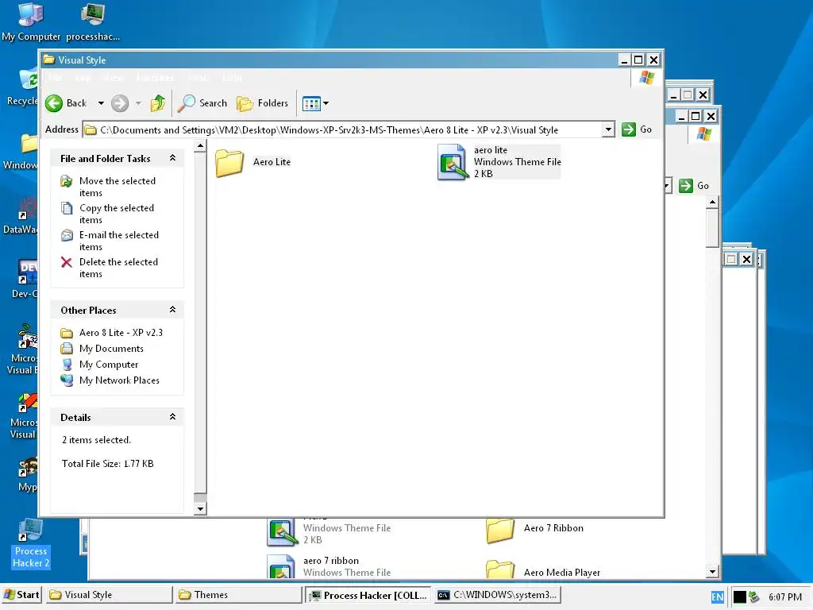Collapse the Details panel

(172, 416)
